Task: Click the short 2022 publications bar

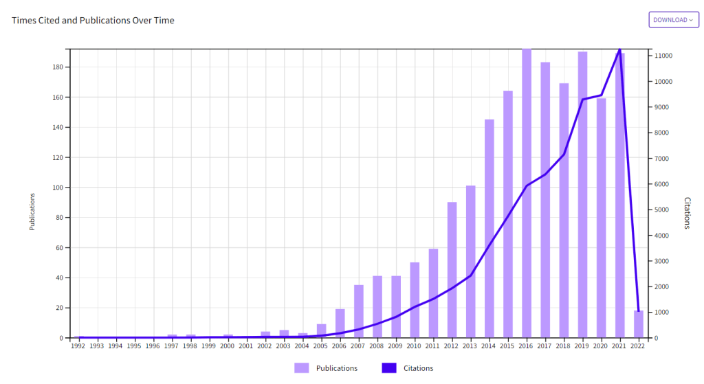Action: pyautogui.click(x=639, y=326)
